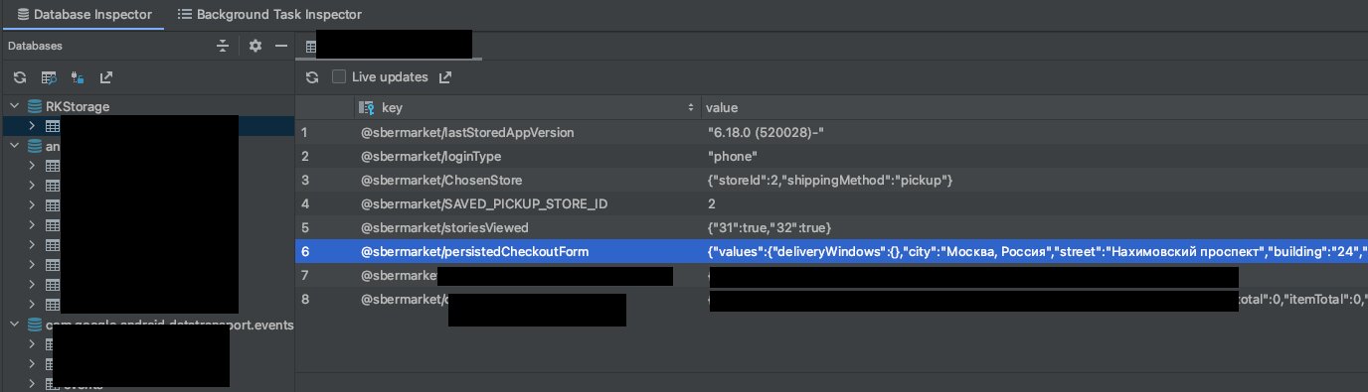The height and width of the screenshot is (392, 1368).
Task: Enable Live updates checkbox
Action: pos(339,76)
